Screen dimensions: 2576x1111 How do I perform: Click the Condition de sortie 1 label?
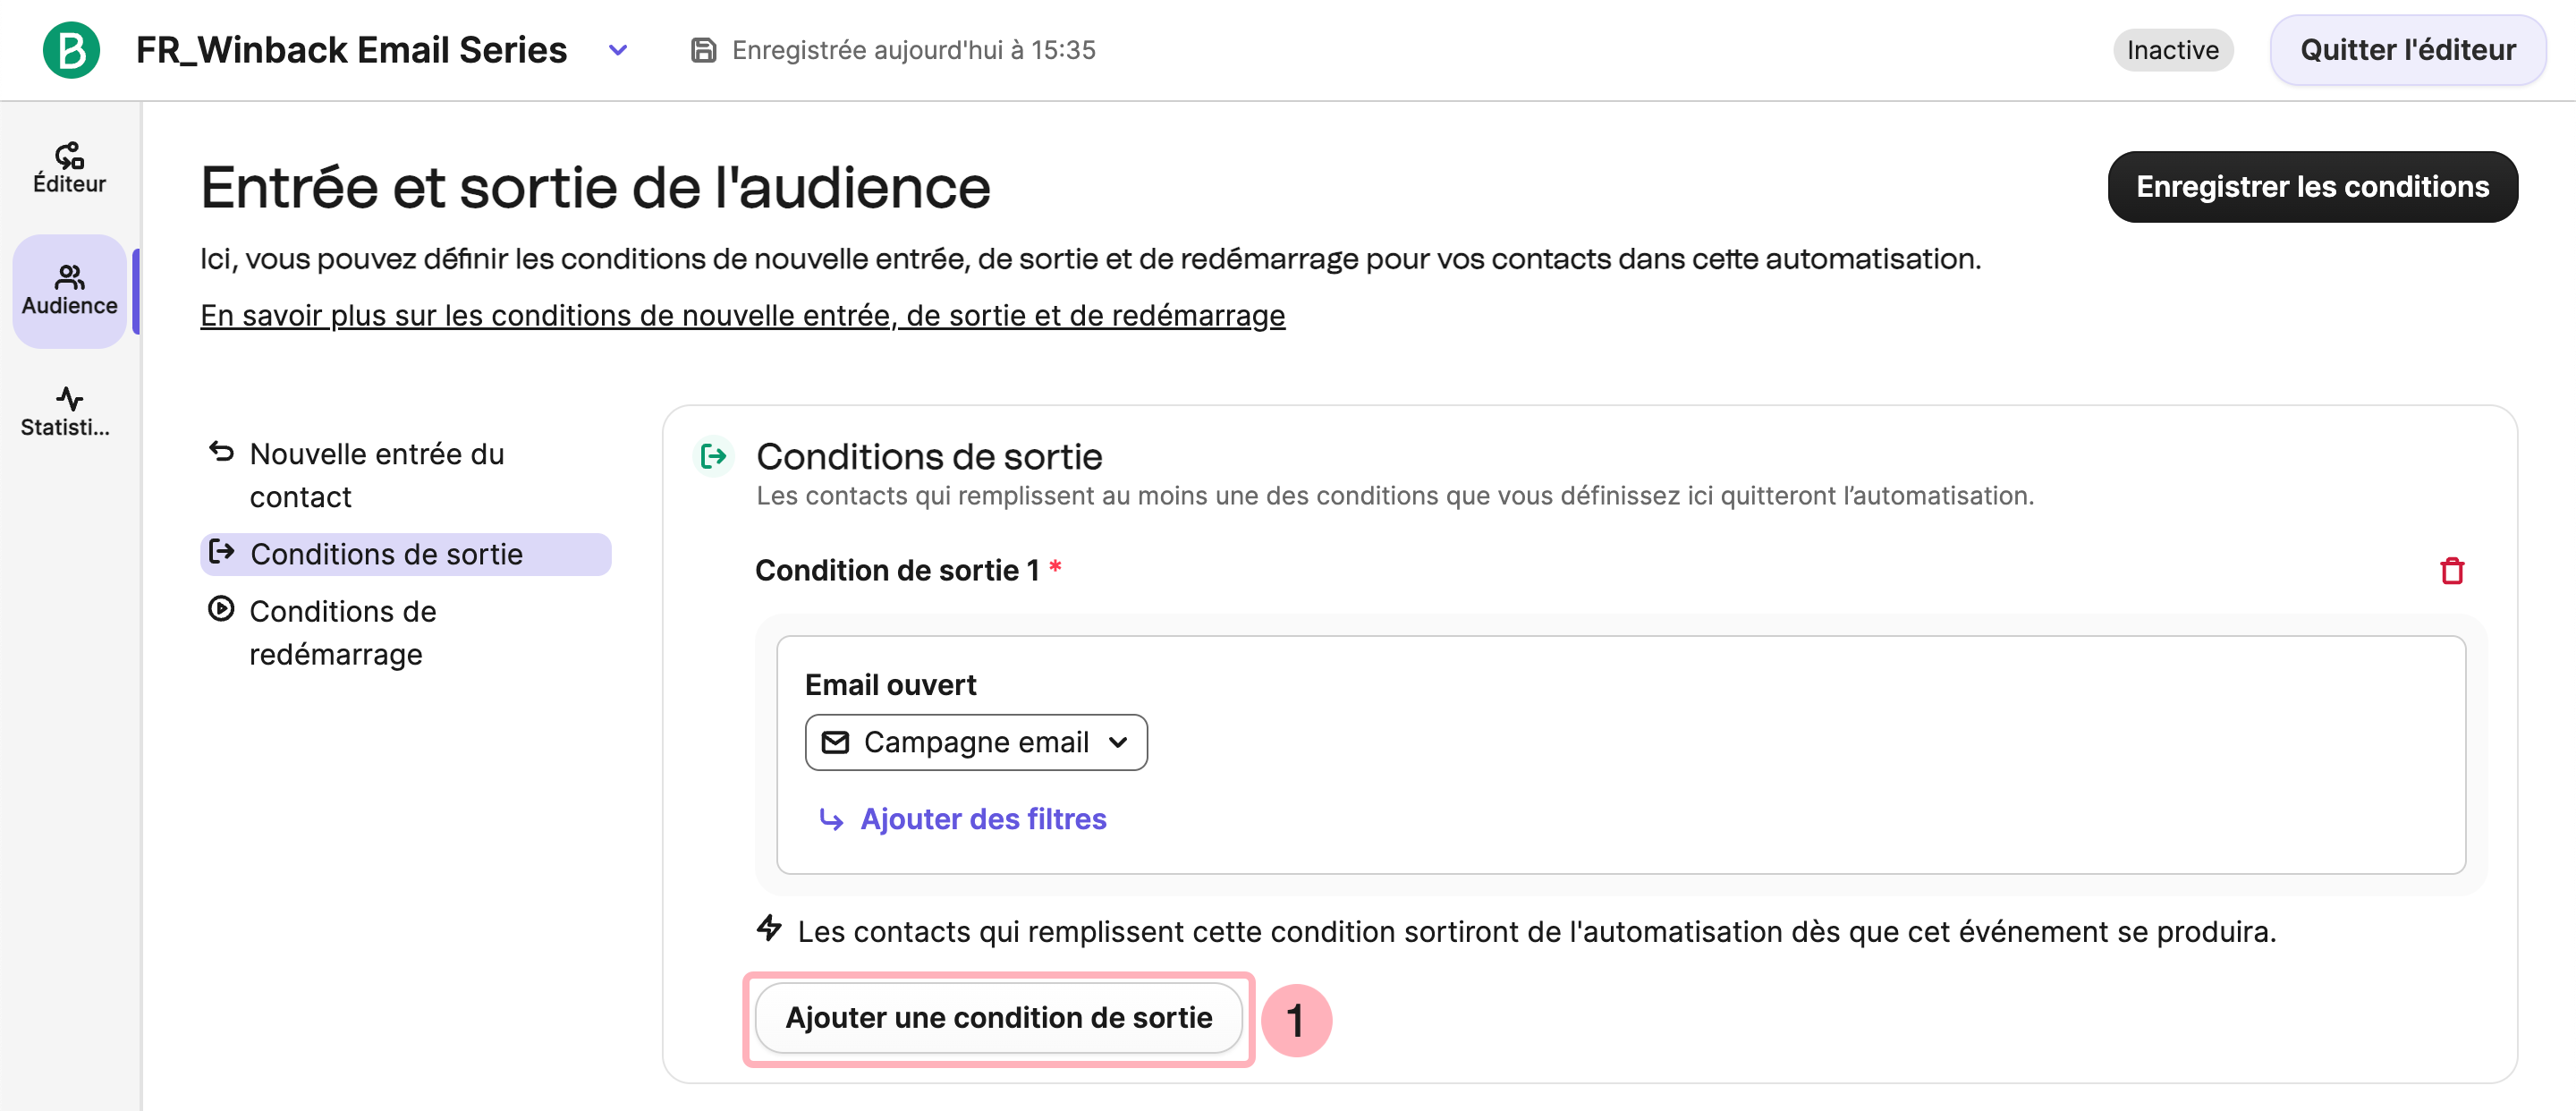click(896, 570)
